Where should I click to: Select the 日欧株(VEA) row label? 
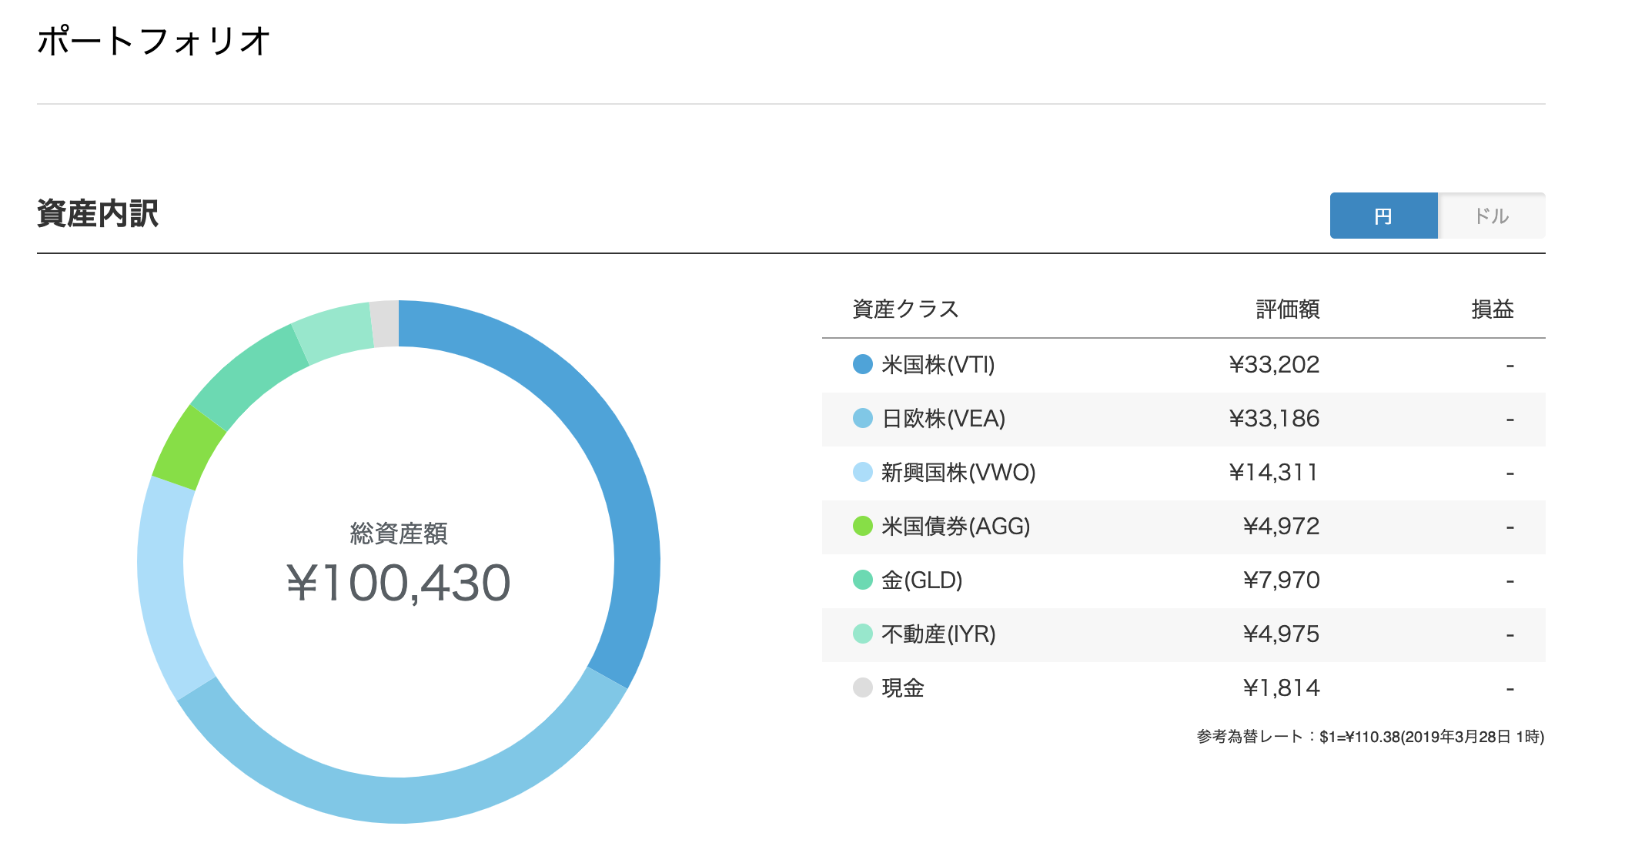944,418
